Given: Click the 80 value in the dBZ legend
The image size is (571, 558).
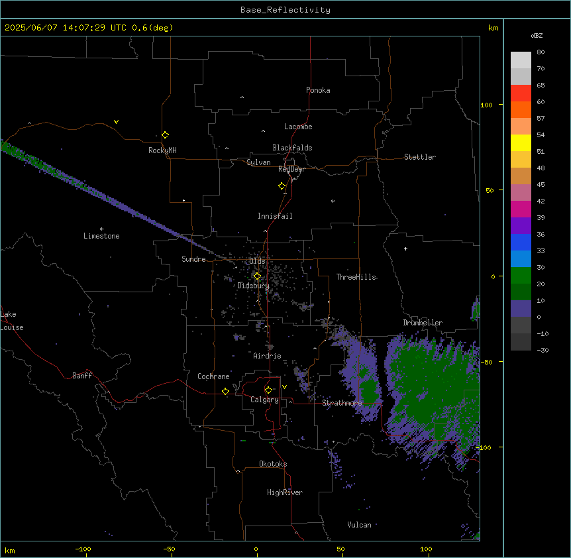Looking at the screenshot, I should pos(541,52).
